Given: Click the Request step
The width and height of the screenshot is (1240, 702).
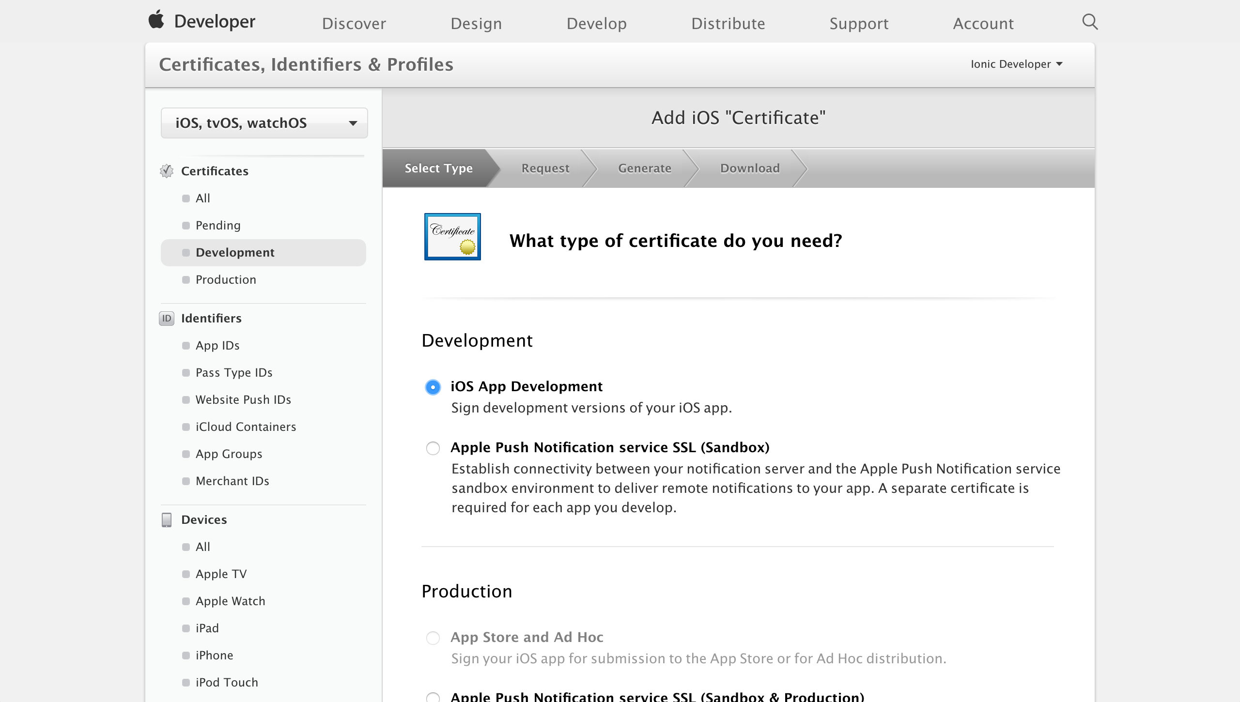Looking at the screenshot, I should [x=545, y=168].
